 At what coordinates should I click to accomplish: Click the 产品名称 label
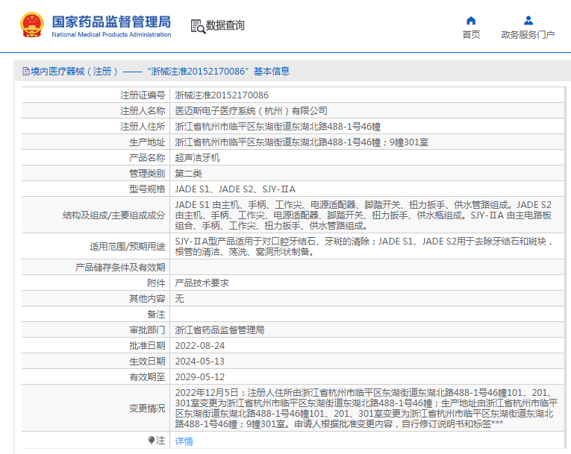pyautogui.click(x=147, y=158)
